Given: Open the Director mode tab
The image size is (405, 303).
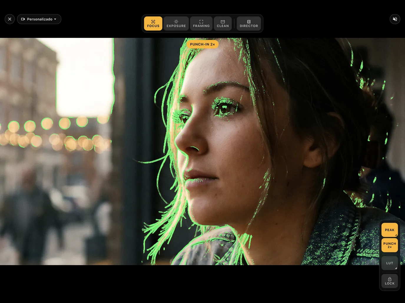Looking at the screenshot, I should (x=249, y=23).
